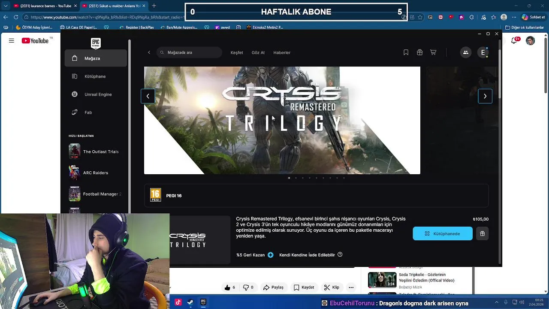Click the Klip clip button
This screenshot has width=549, height=309.
332,288
